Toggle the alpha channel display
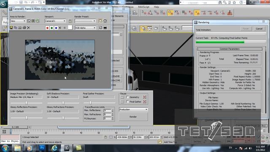Viewport: 270px width, 152px height. [x=60, y=28]
